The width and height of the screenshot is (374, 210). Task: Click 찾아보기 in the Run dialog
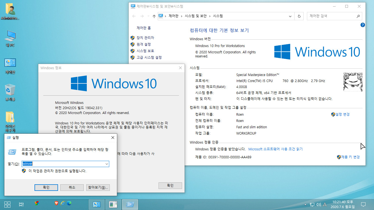(x=98, y=187)
